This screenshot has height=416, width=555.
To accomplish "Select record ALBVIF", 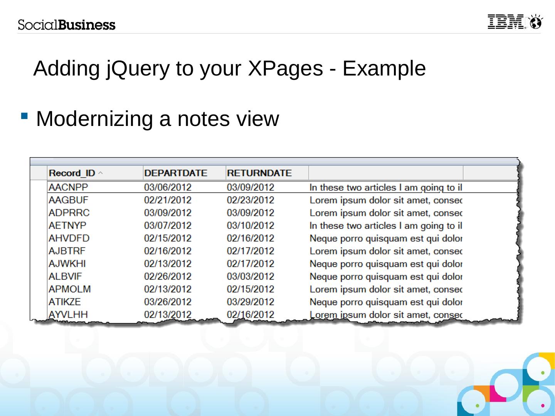I will tap(65, 276).
